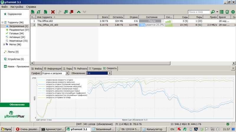Click the green checkmark network status icon
236x132 pixels.
click(x=228, y=124)
